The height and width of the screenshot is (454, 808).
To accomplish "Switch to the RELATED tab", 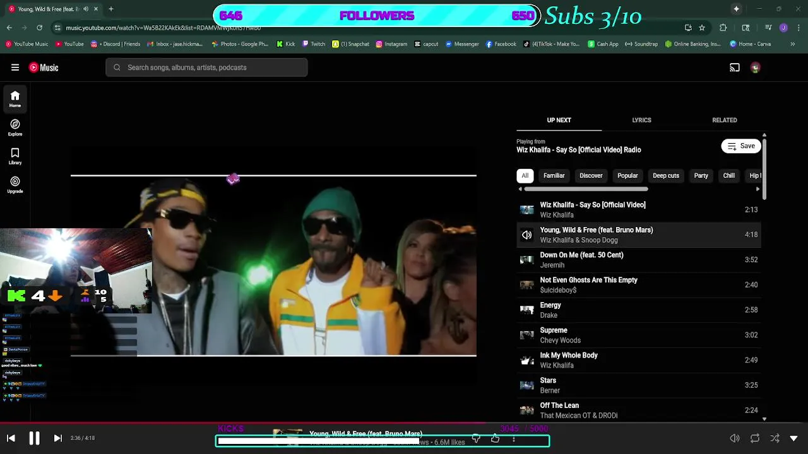I will (725, 120).
